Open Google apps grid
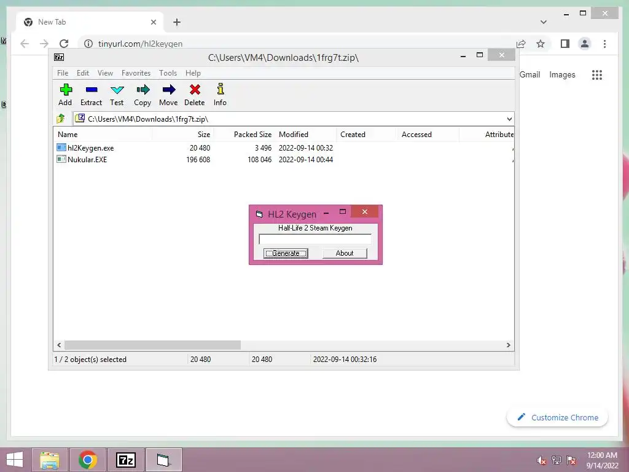Viewport: 629px width, 472px height. pos(597,74)
